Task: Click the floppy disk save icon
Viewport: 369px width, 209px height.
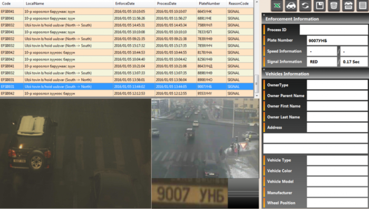Action: [319, 5]
